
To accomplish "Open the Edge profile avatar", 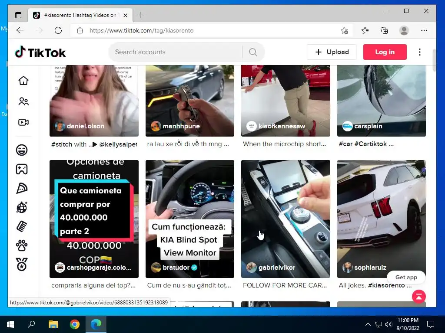I will (x=404, y=30).
